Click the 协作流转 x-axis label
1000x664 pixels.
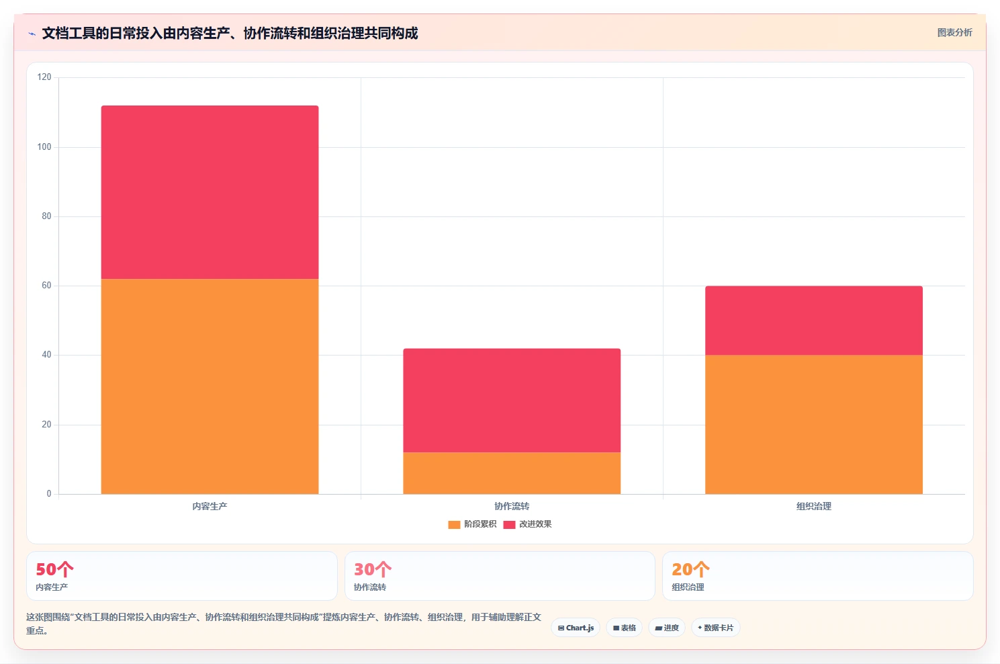pyautogui.click(x=512, y=506)
